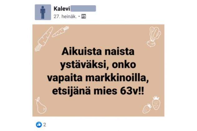This screenshot has width=197, height=131.
Task: Click the smaller strawberry illustration
Action: [147, 108]
